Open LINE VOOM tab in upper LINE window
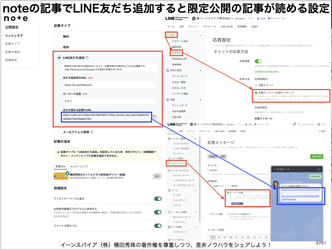Image resolution: width=332 pixels, height=250 pixels. coord(227,27)
